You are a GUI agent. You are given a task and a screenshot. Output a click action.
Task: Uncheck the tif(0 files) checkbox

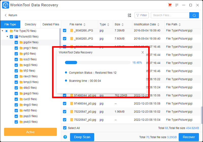pos(16,71)
